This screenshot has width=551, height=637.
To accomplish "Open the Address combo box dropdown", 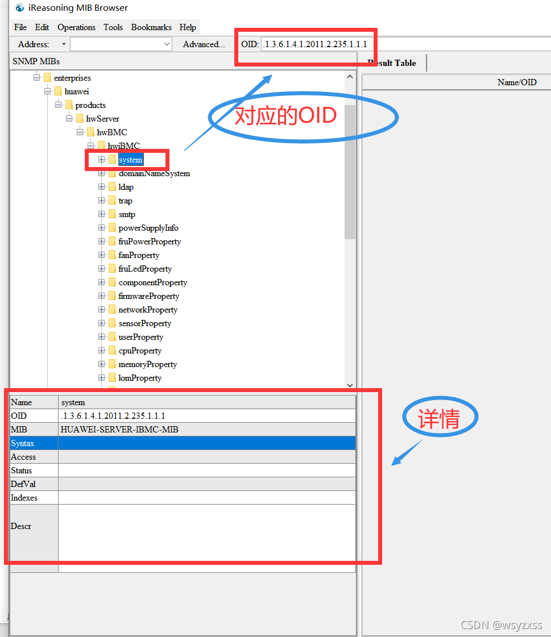I will (167, 44).
